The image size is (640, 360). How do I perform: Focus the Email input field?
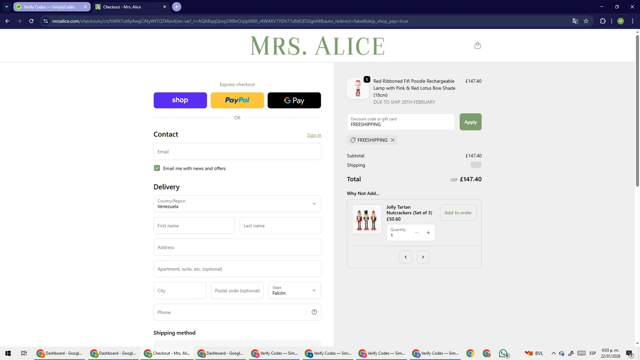pyautogui.click(x=237, y=151)
